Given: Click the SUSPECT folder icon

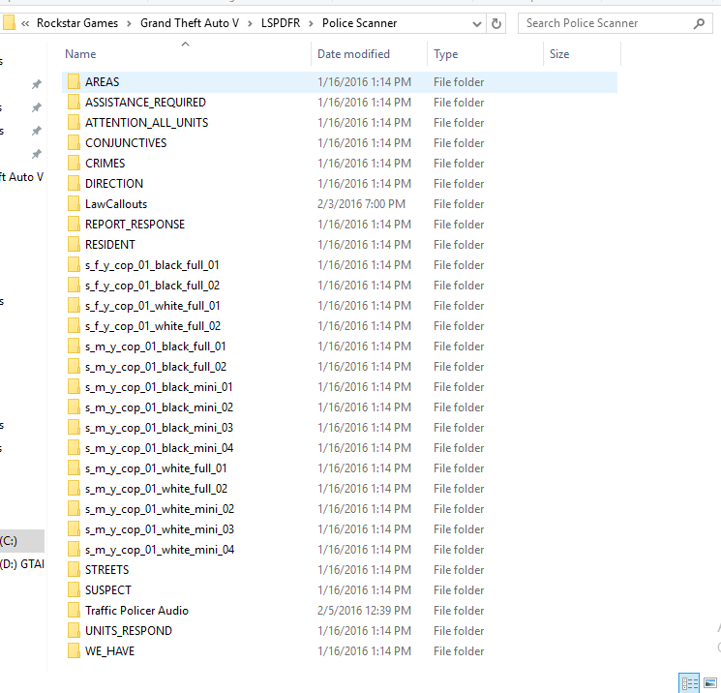Looking at the screenshot, I should click(74, 590).
